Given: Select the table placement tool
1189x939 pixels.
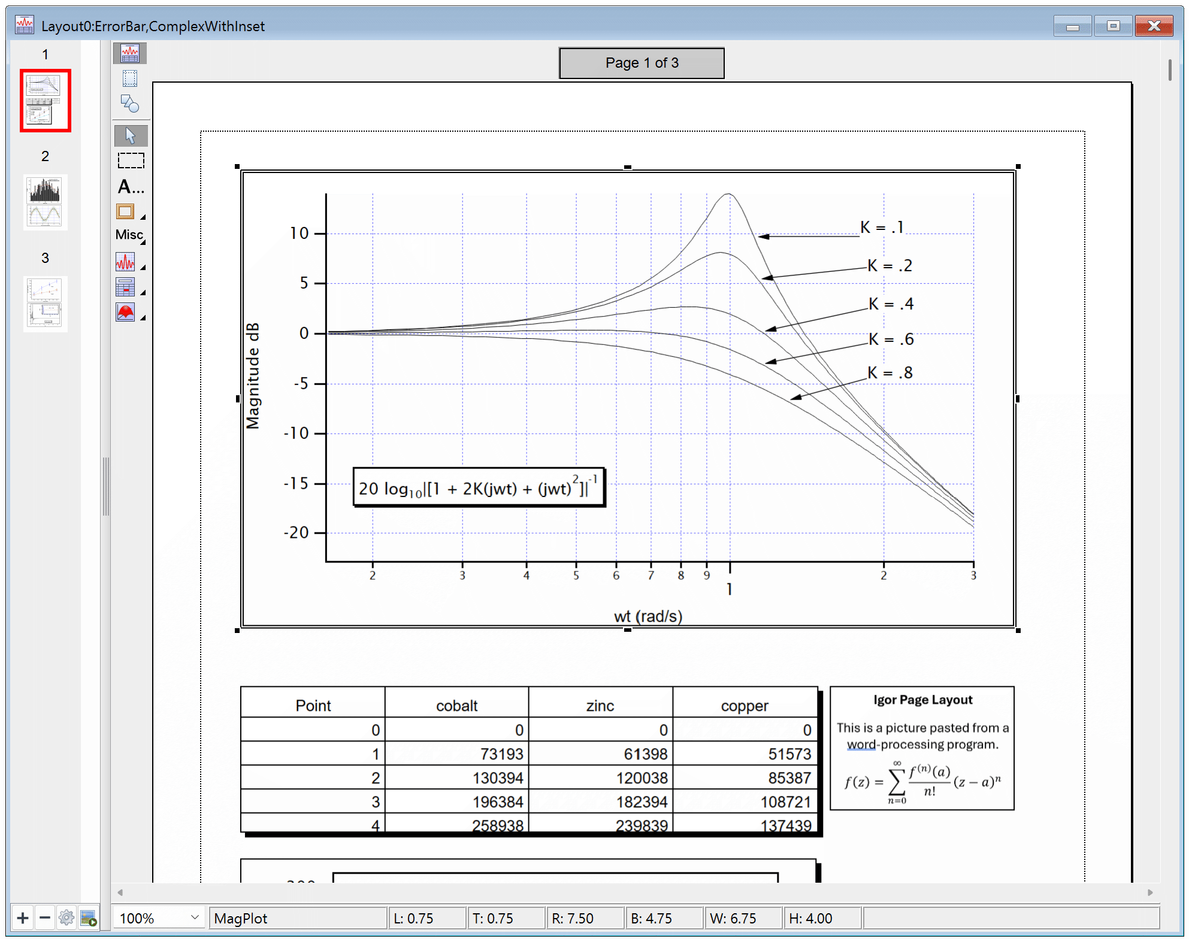Looking at the screenshot, I should point(126,287).
